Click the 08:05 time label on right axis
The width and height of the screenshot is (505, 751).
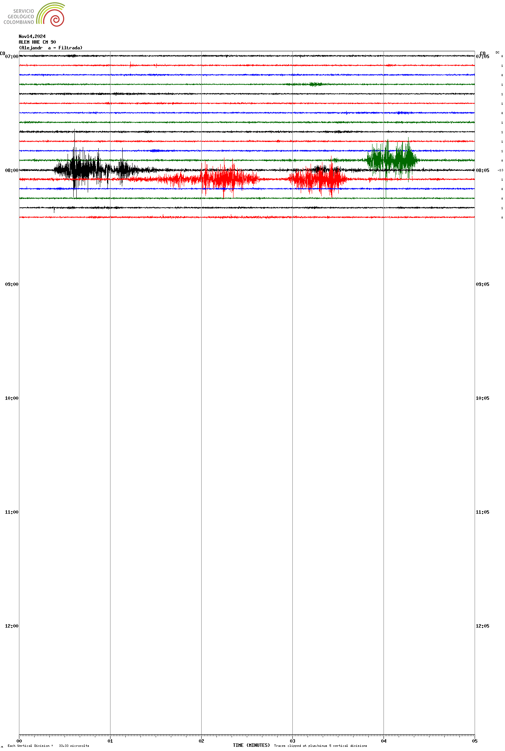click(482, 170)
